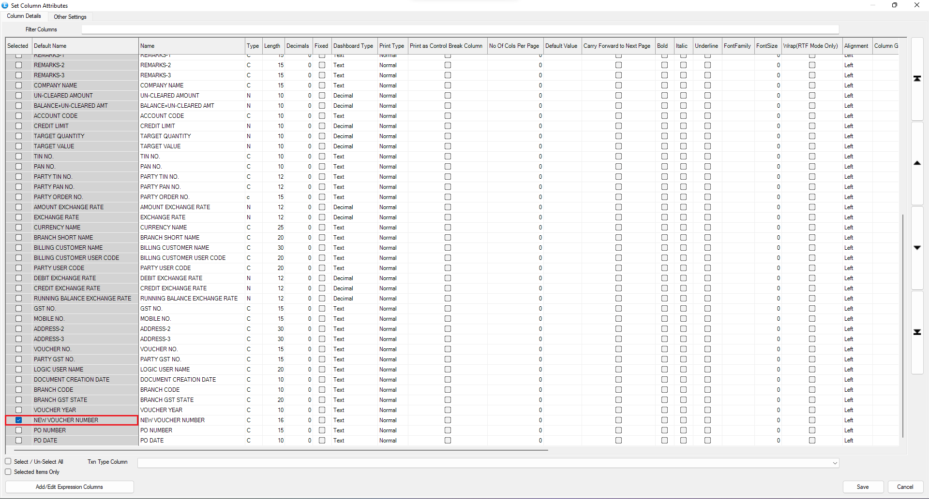Toggle the Select / Un-Select All checkbox
Image resolution: width=929 pixels, height=499 pixels.
click(x=8, y=461)
